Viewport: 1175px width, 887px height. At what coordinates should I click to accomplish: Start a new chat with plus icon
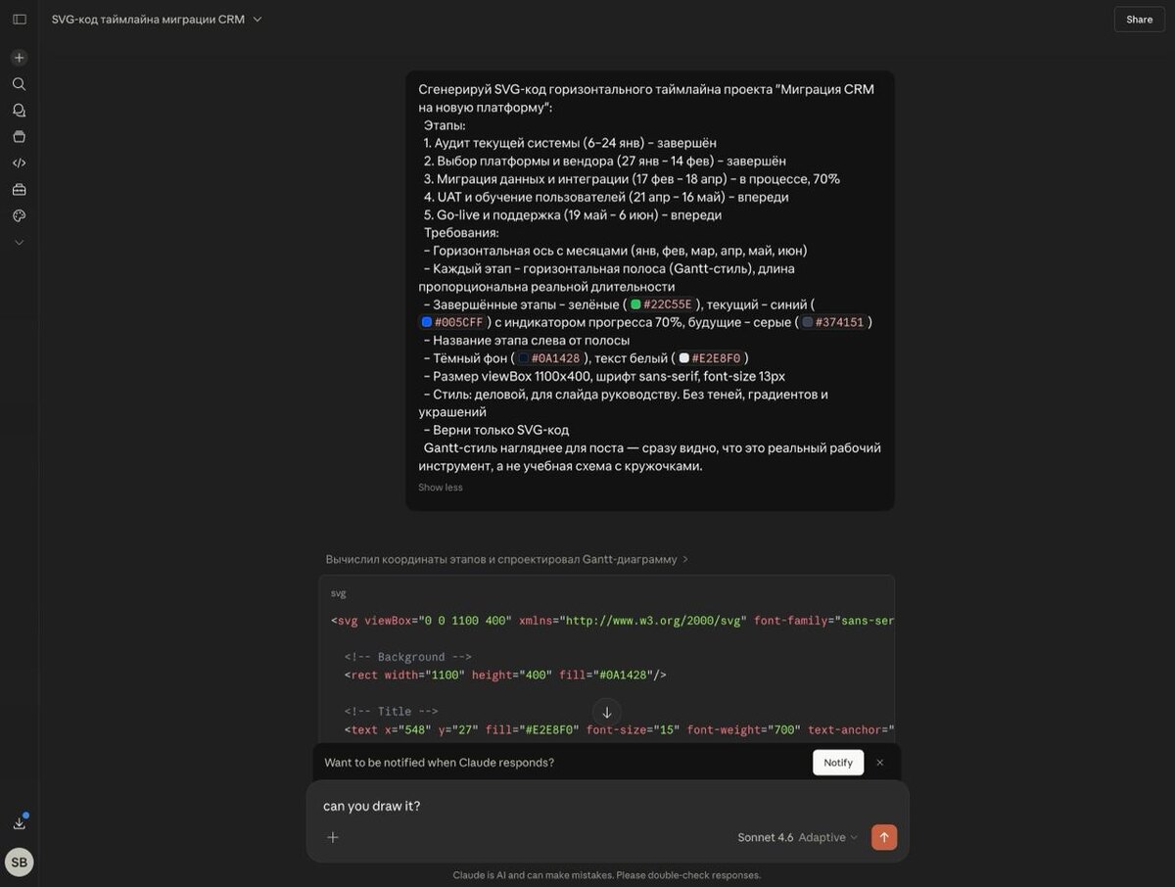(x=19, y=58)
